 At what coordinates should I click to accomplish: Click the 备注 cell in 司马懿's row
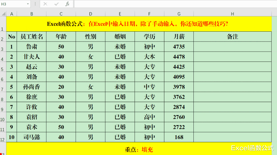pyautogui.click(x=233, y=137)
